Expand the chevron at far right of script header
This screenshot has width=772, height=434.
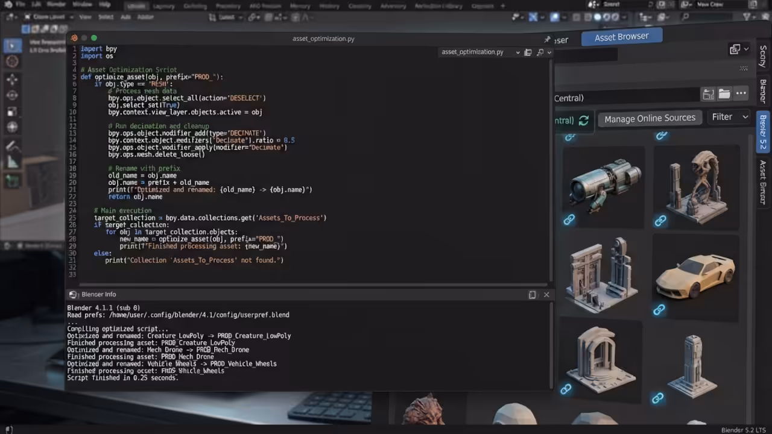549,52
